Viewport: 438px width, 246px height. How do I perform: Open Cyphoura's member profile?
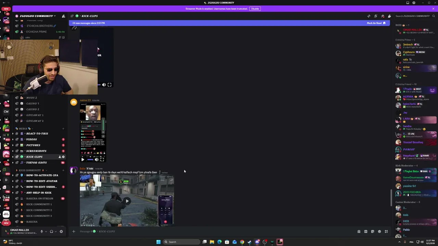[x=416, y=53]
